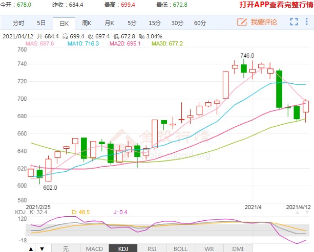Switch indicator to DMI

(238, 248)
